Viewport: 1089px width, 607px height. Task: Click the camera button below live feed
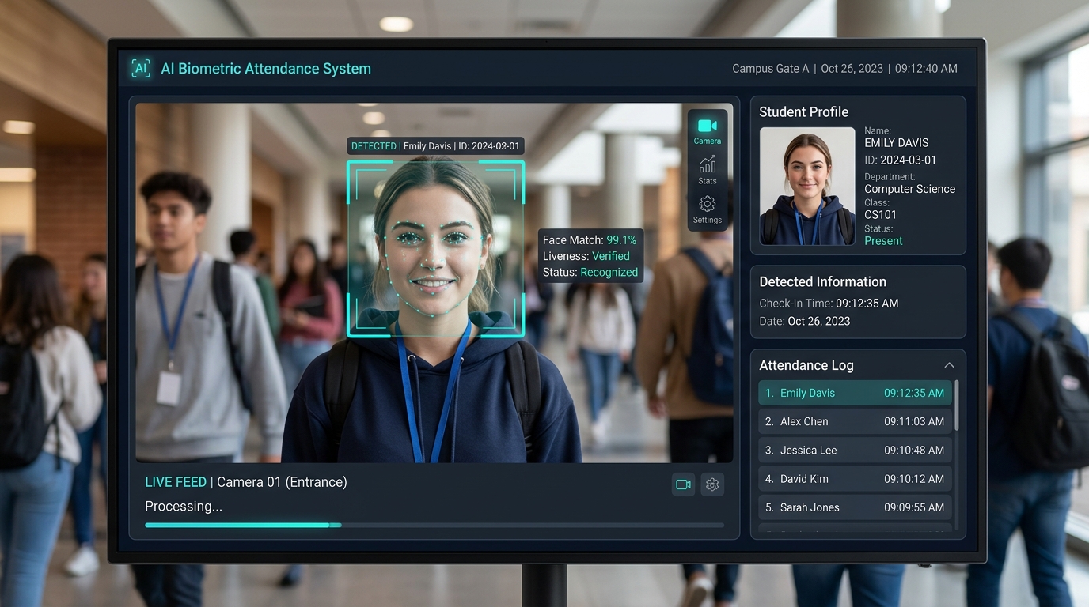684,484
